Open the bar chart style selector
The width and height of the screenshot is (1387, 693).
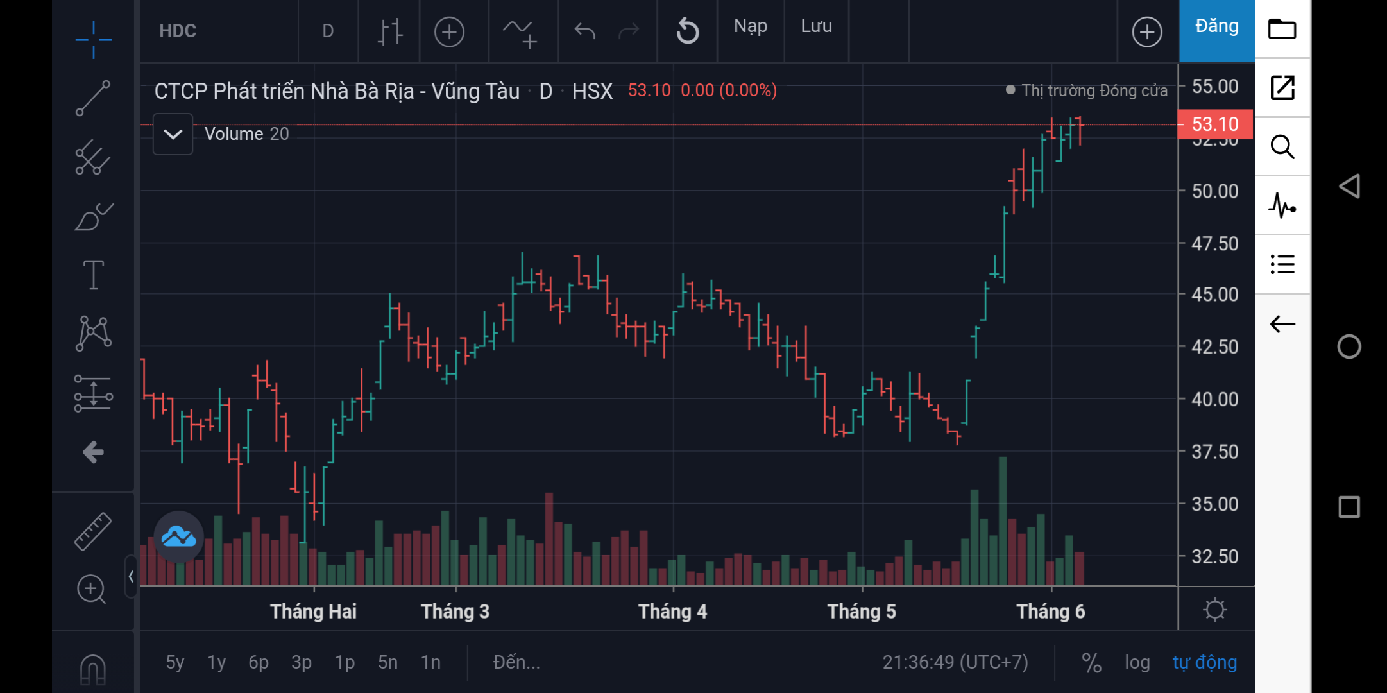click(x=389, y=31)
